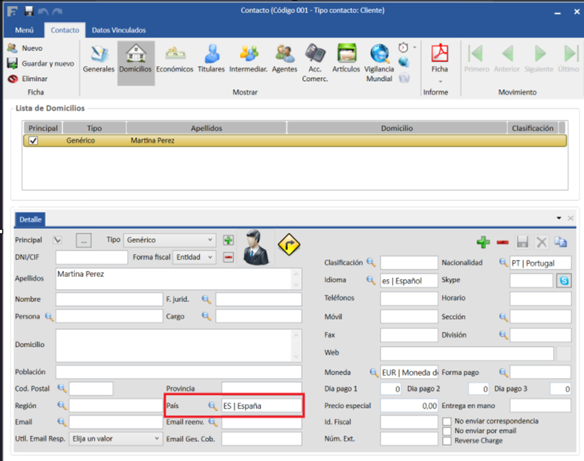The height and width of the screenshot is (461, 584).
Task: Click into the DNI/CIF input field
Action: [92, 257]
